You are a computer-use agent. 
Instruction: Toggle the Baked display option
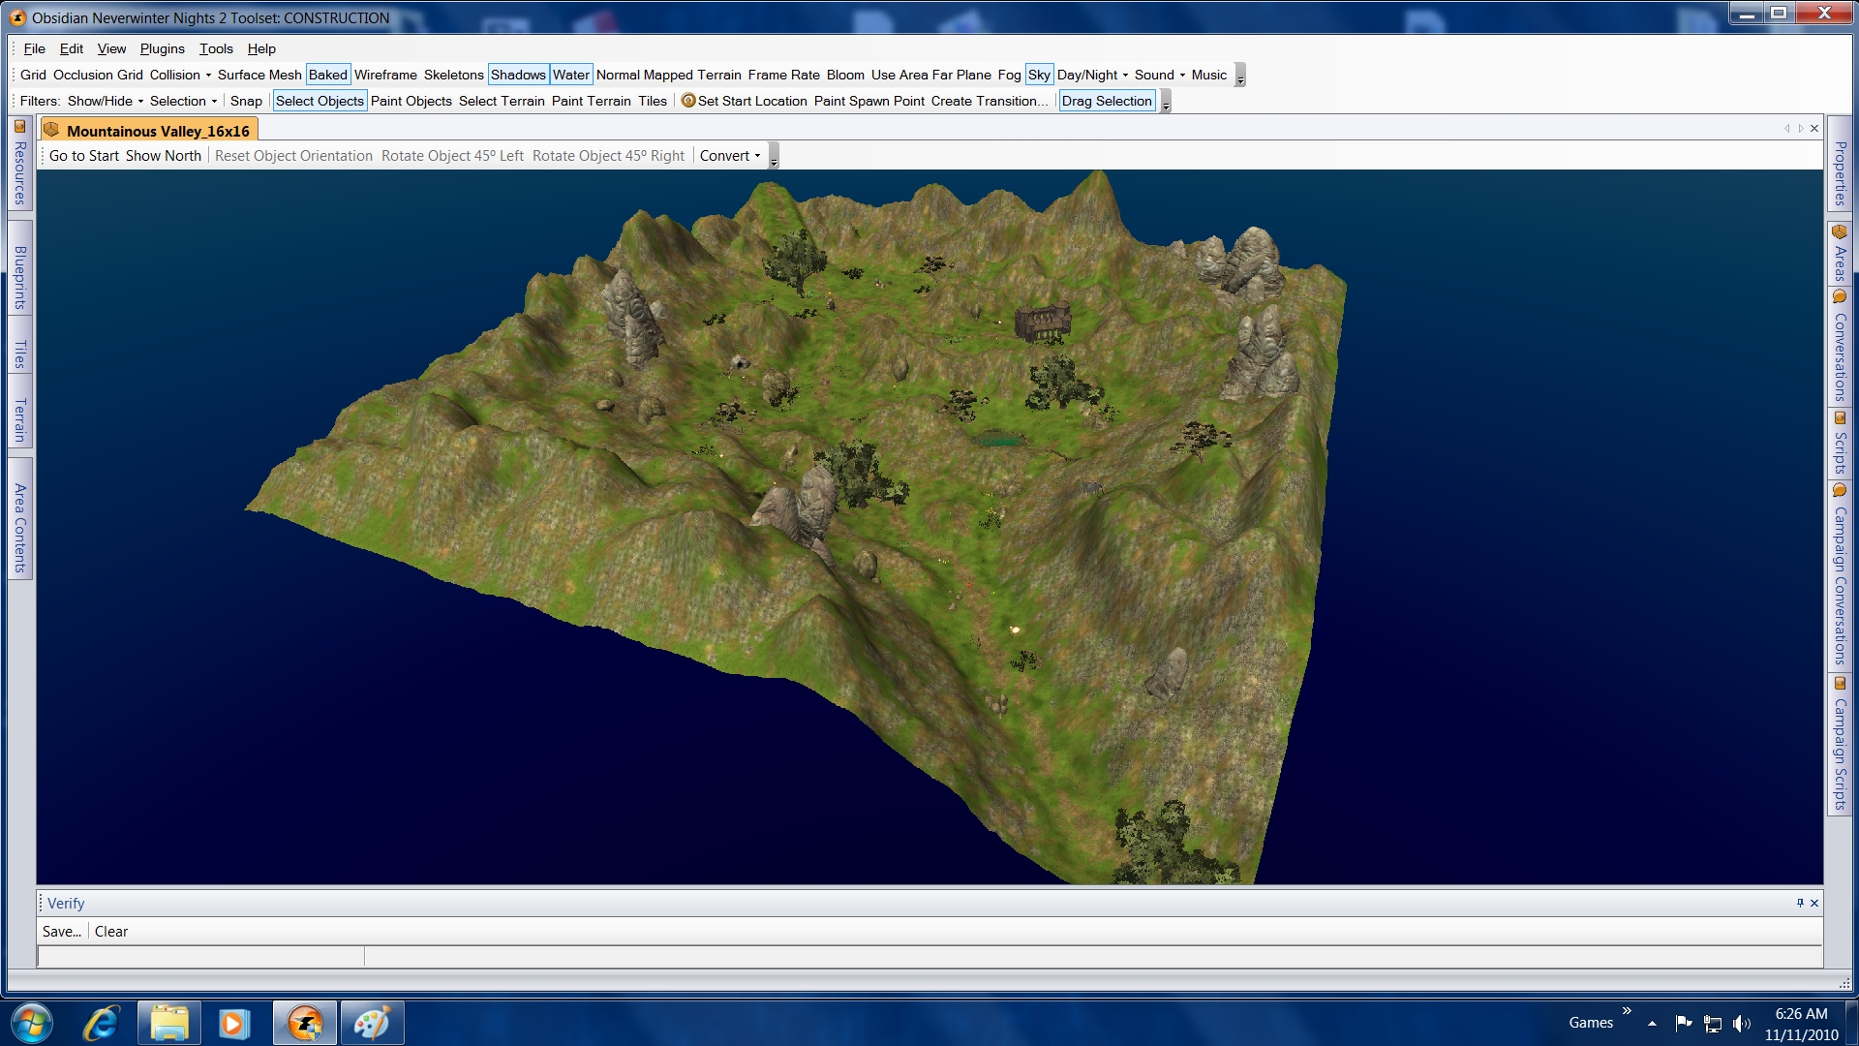tap(327, 75)
